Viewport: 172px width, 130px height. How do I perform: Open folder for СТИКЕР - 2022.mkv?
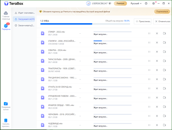[164, 33]
